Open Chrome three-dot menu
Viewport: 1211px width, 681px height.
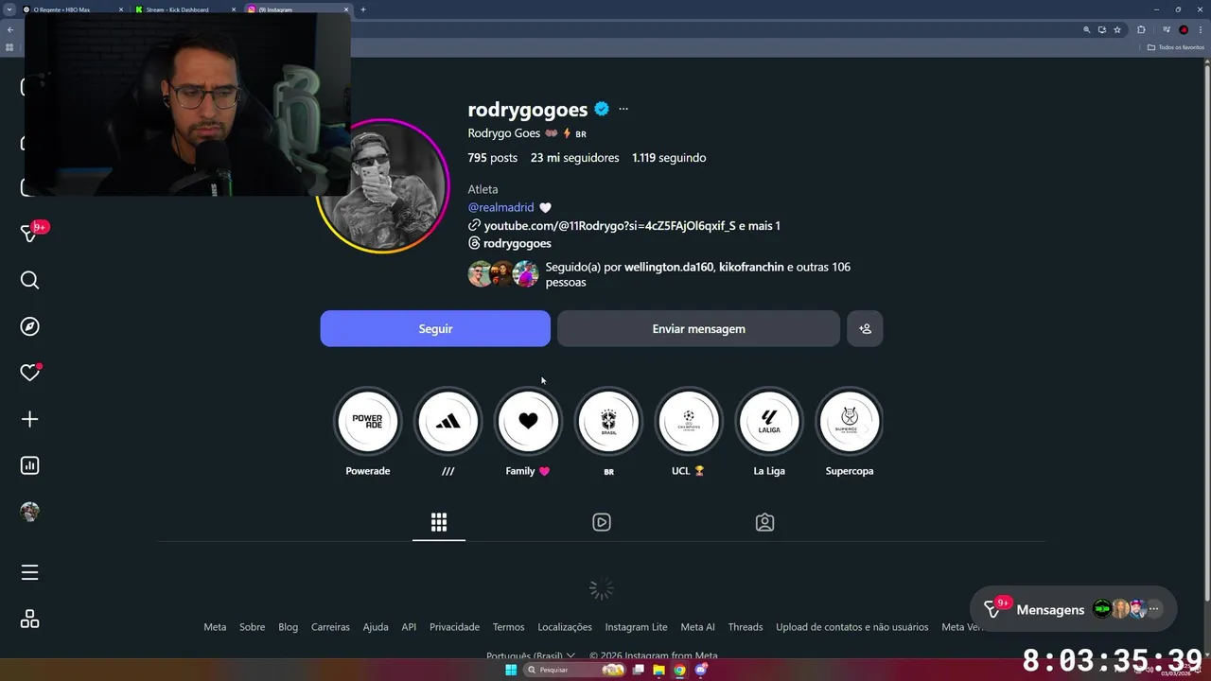pos(1201,29)
